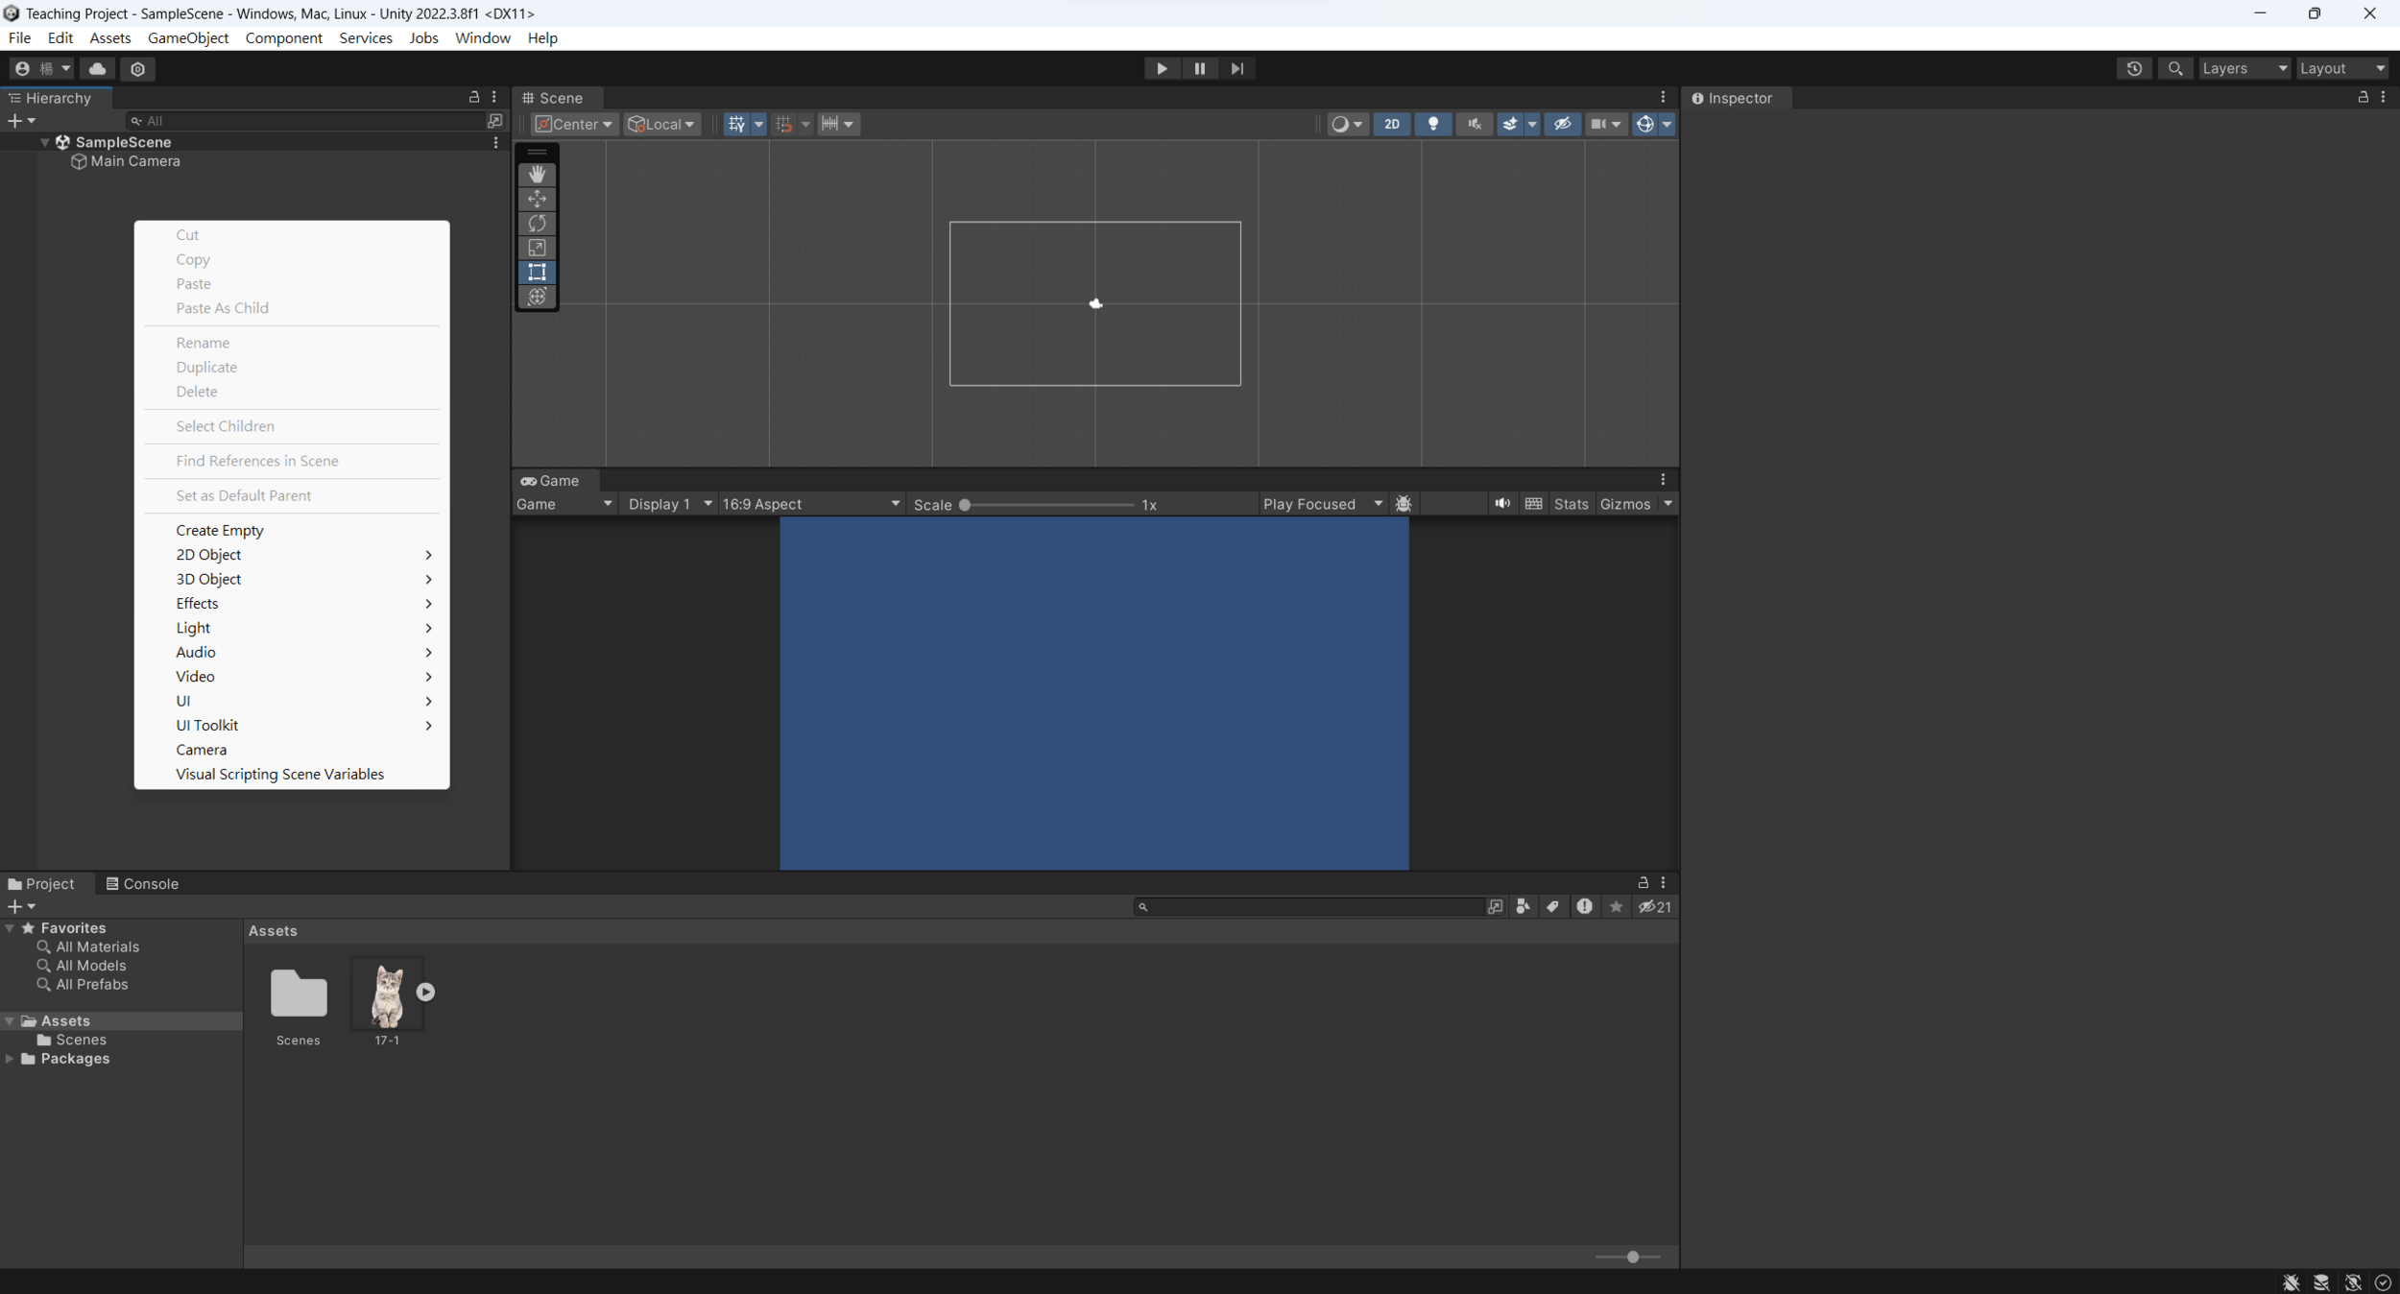Open the Local rotation dropdown
This screenshot has height=1294, width=2400.
tap(661, 124)
